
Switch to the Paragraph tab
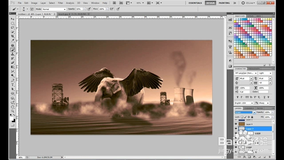click(254, 69)
